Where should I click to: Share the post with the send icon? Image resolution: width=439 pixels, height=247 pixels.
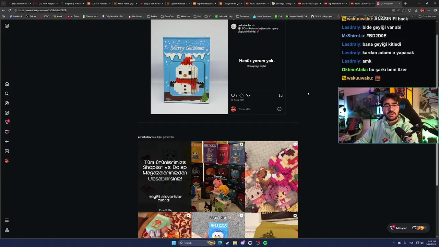pos(248,96)
